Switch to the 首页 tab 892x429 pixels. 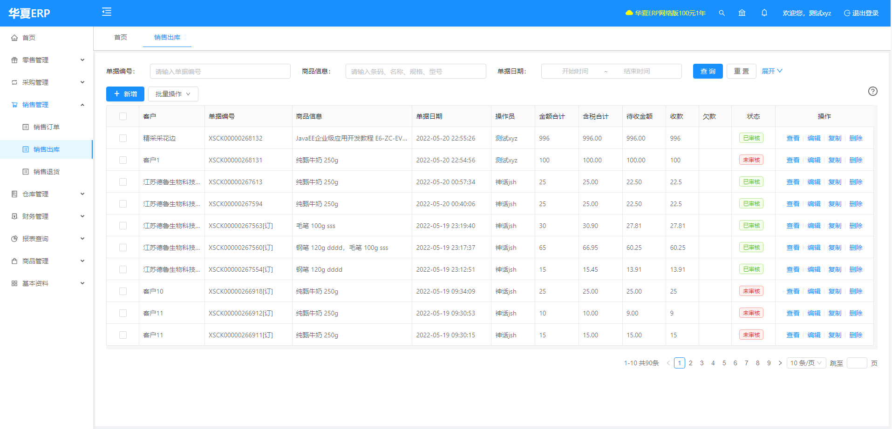121,37
